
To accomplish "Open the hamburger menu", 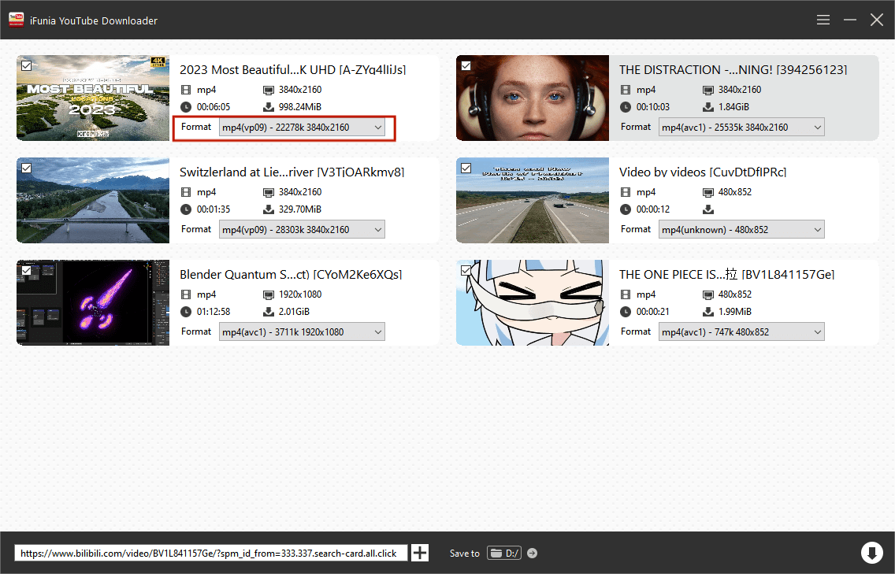I will (x=823, y=20).
